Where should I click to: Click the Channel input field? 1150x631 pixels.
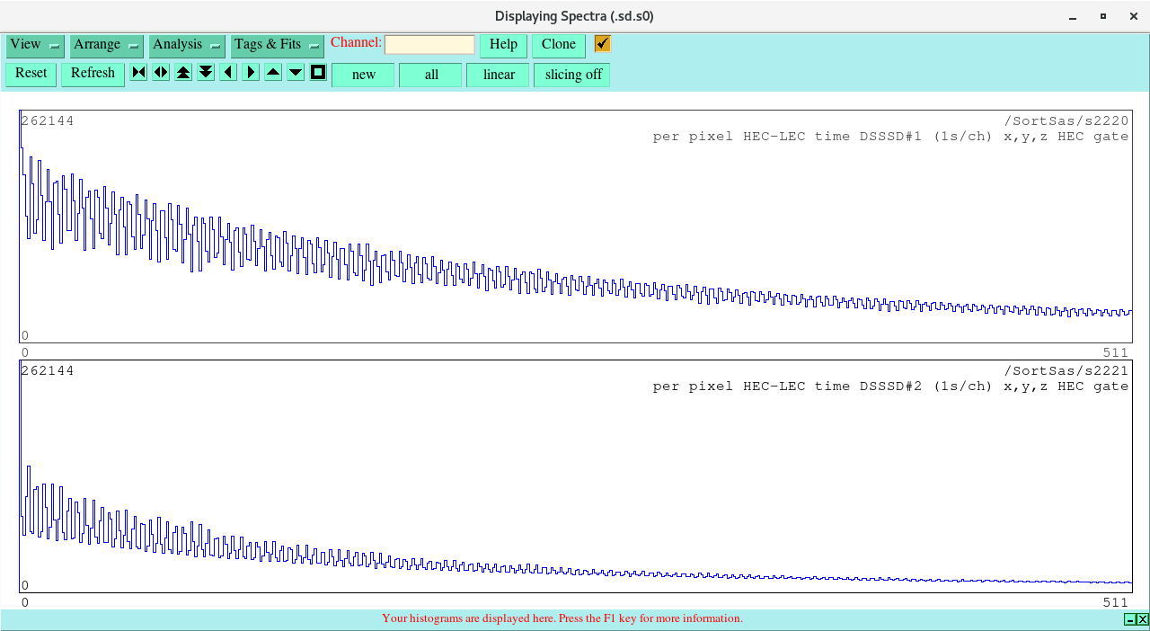tap(429, 45)
